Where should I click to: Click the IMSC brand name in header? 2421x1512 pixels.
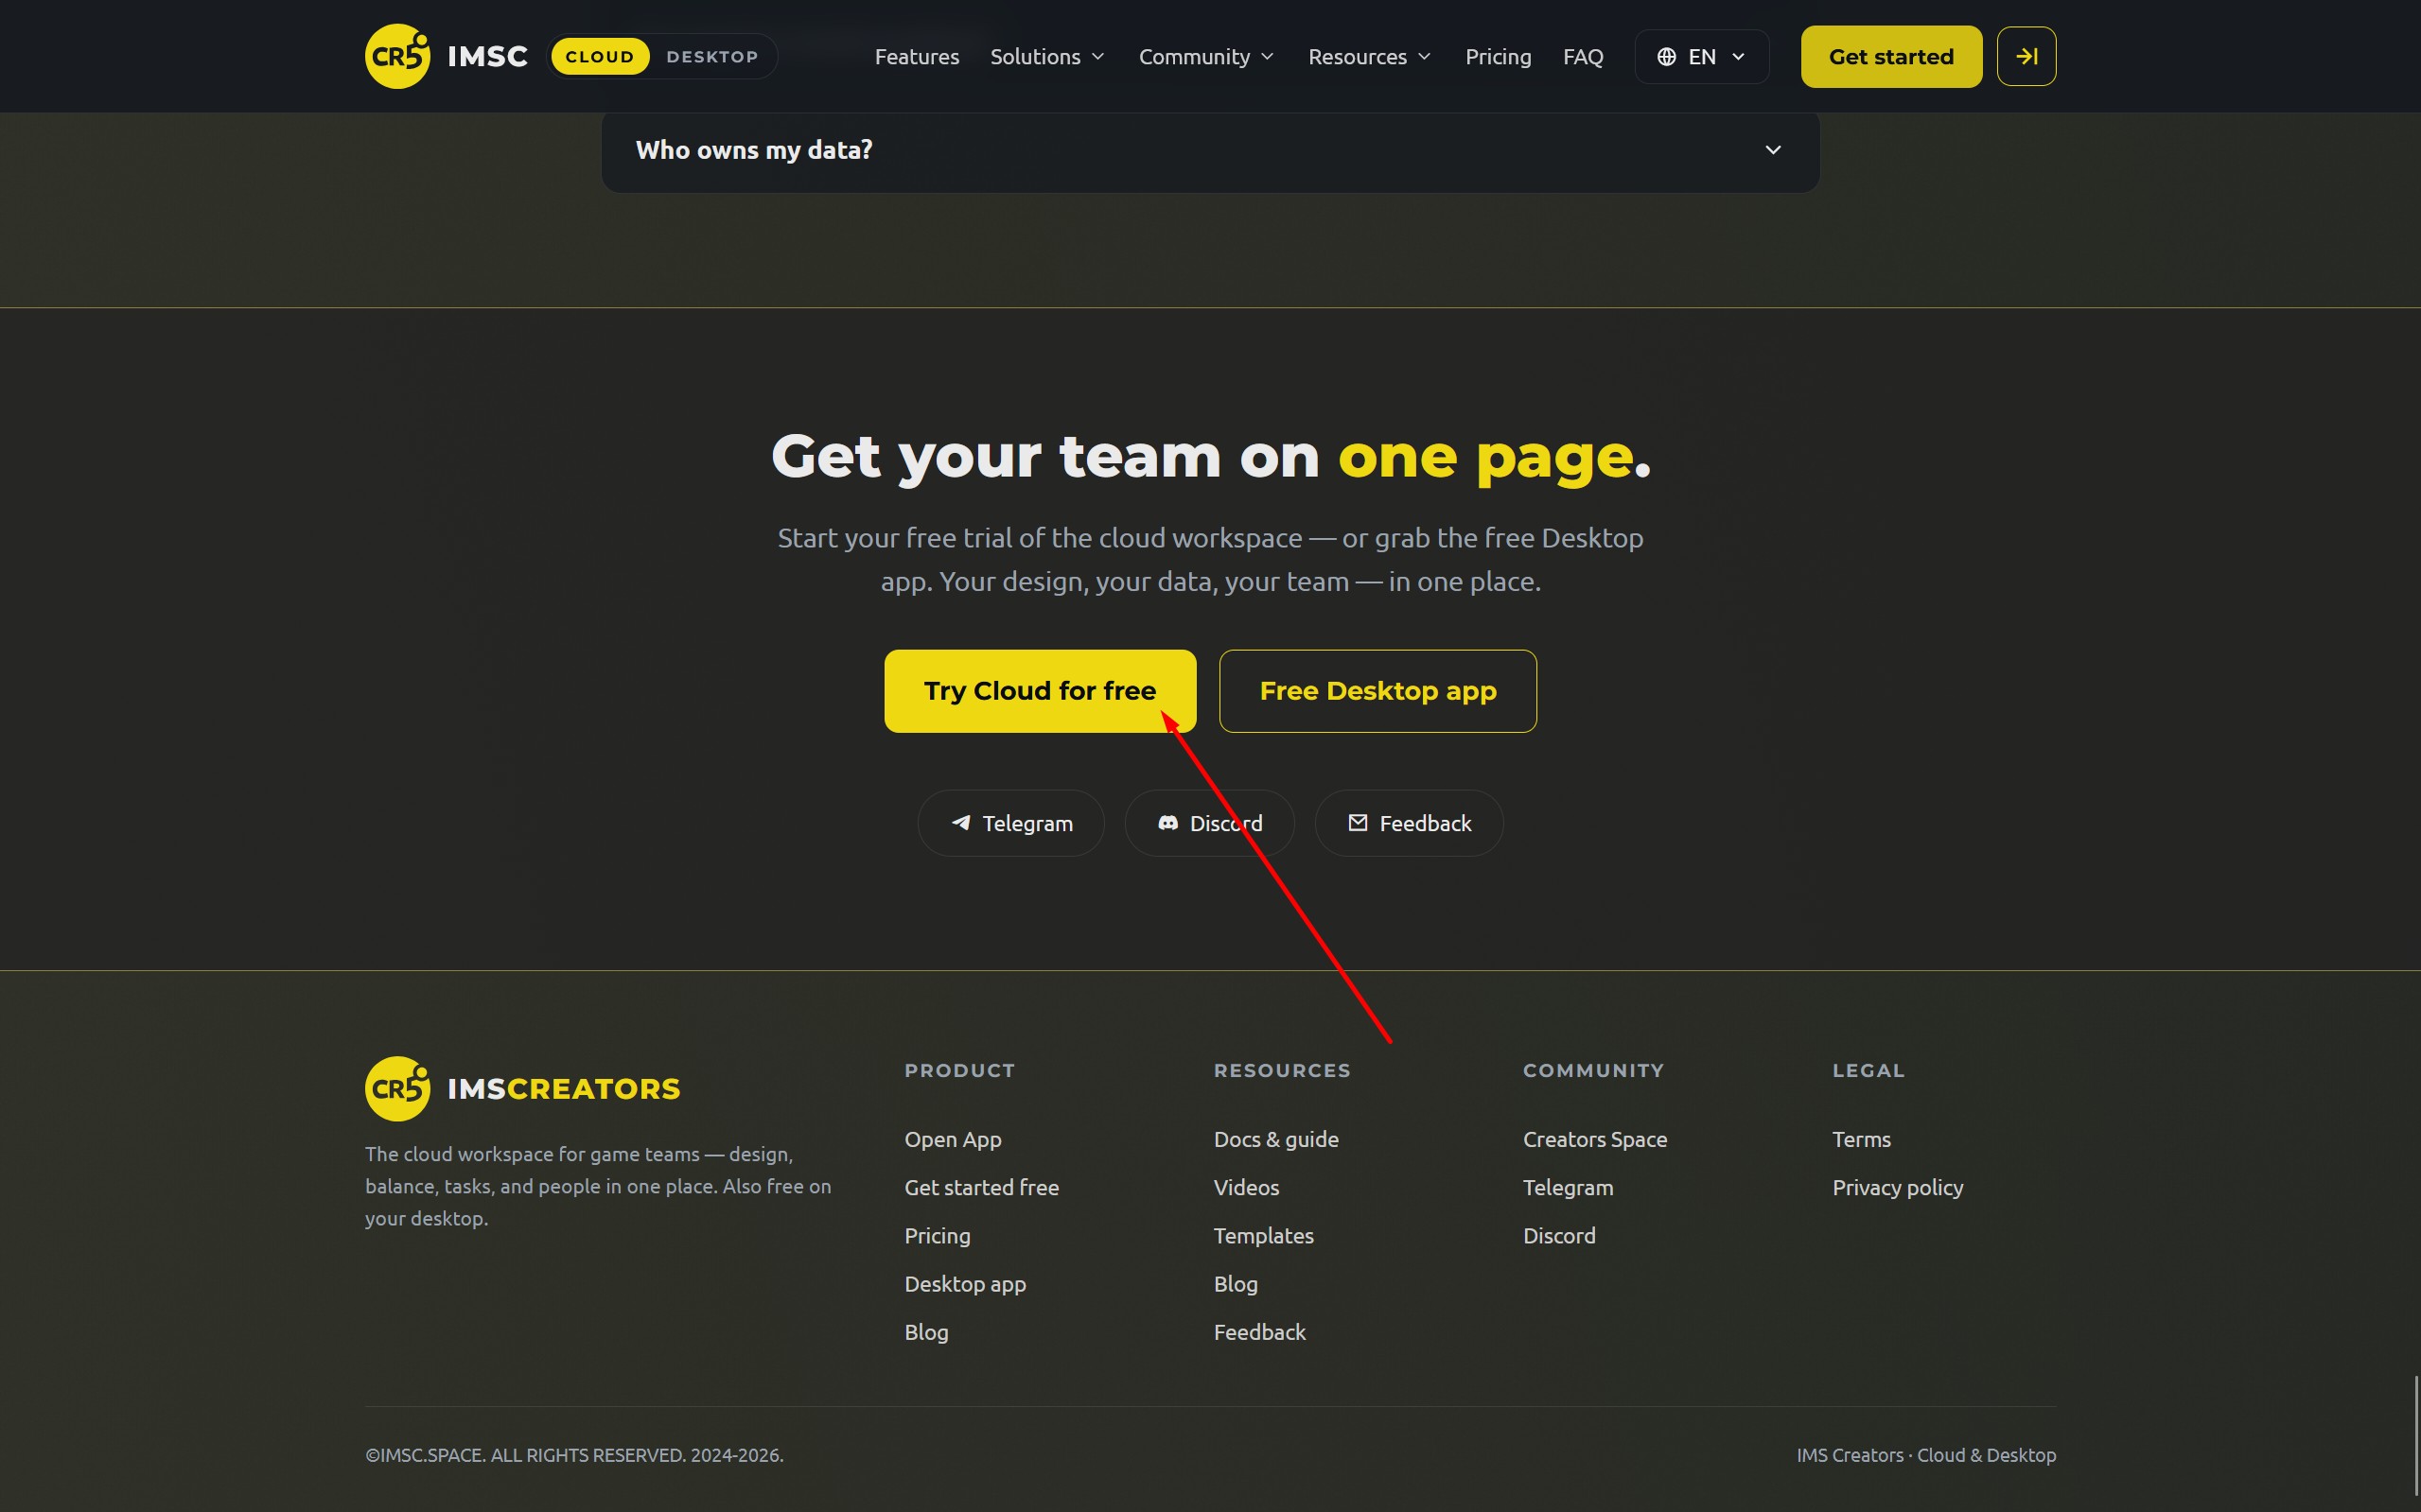click(487, 56)
